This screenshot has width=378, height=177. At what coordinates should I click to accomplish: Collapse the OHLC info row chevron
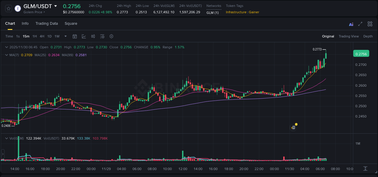coord(7,47)
